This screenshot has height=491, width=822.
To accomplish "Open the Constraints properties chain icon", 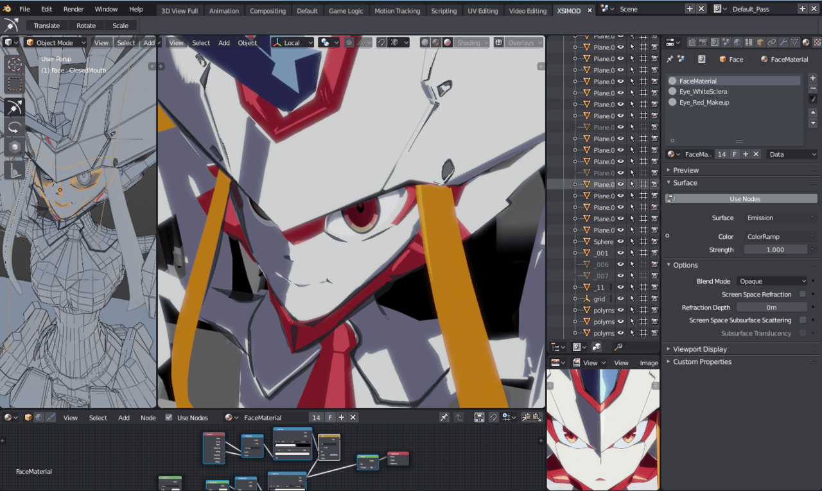I will coord(772,42).
